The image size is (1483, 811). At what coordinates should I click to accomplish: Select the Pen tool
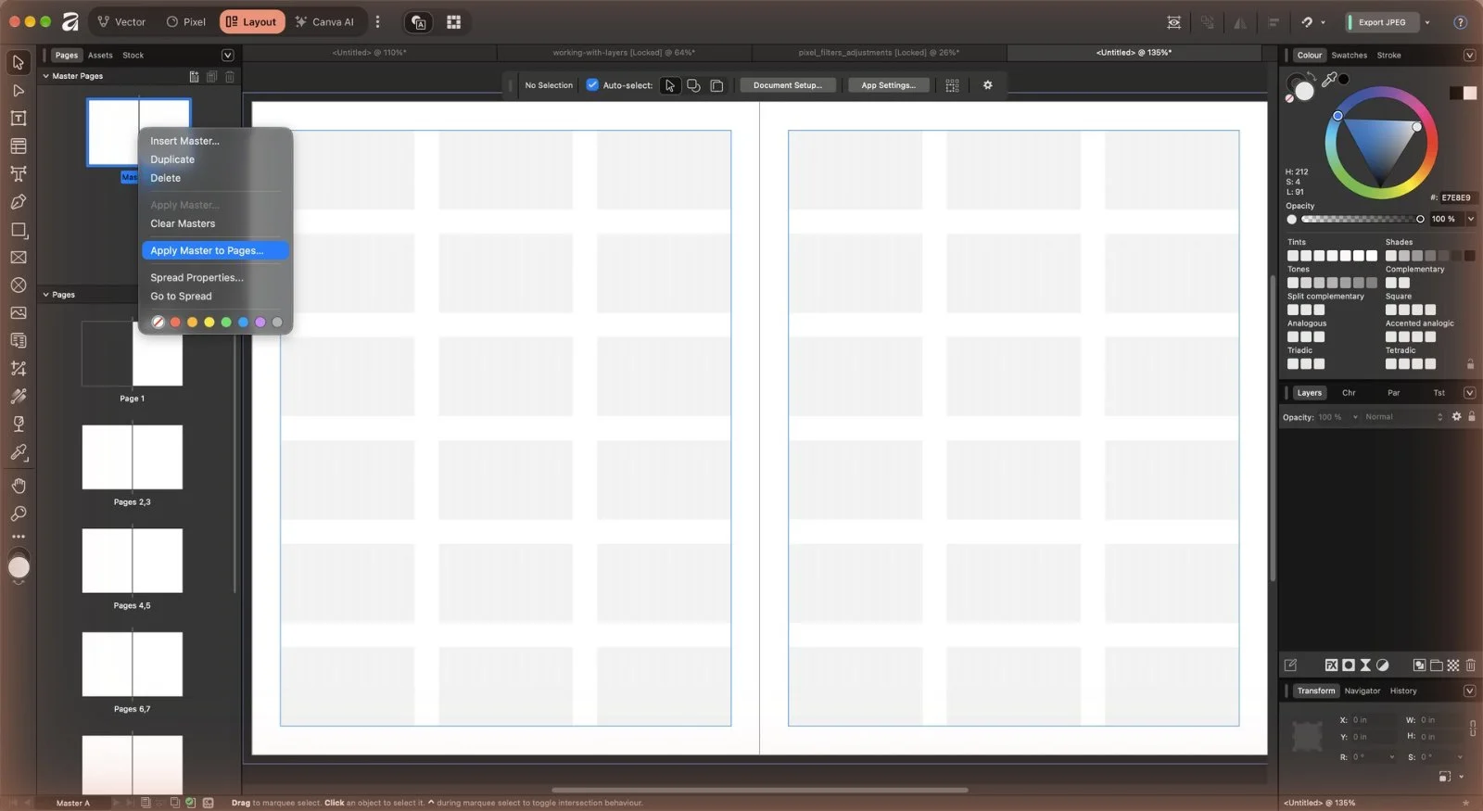pos(19,201)
